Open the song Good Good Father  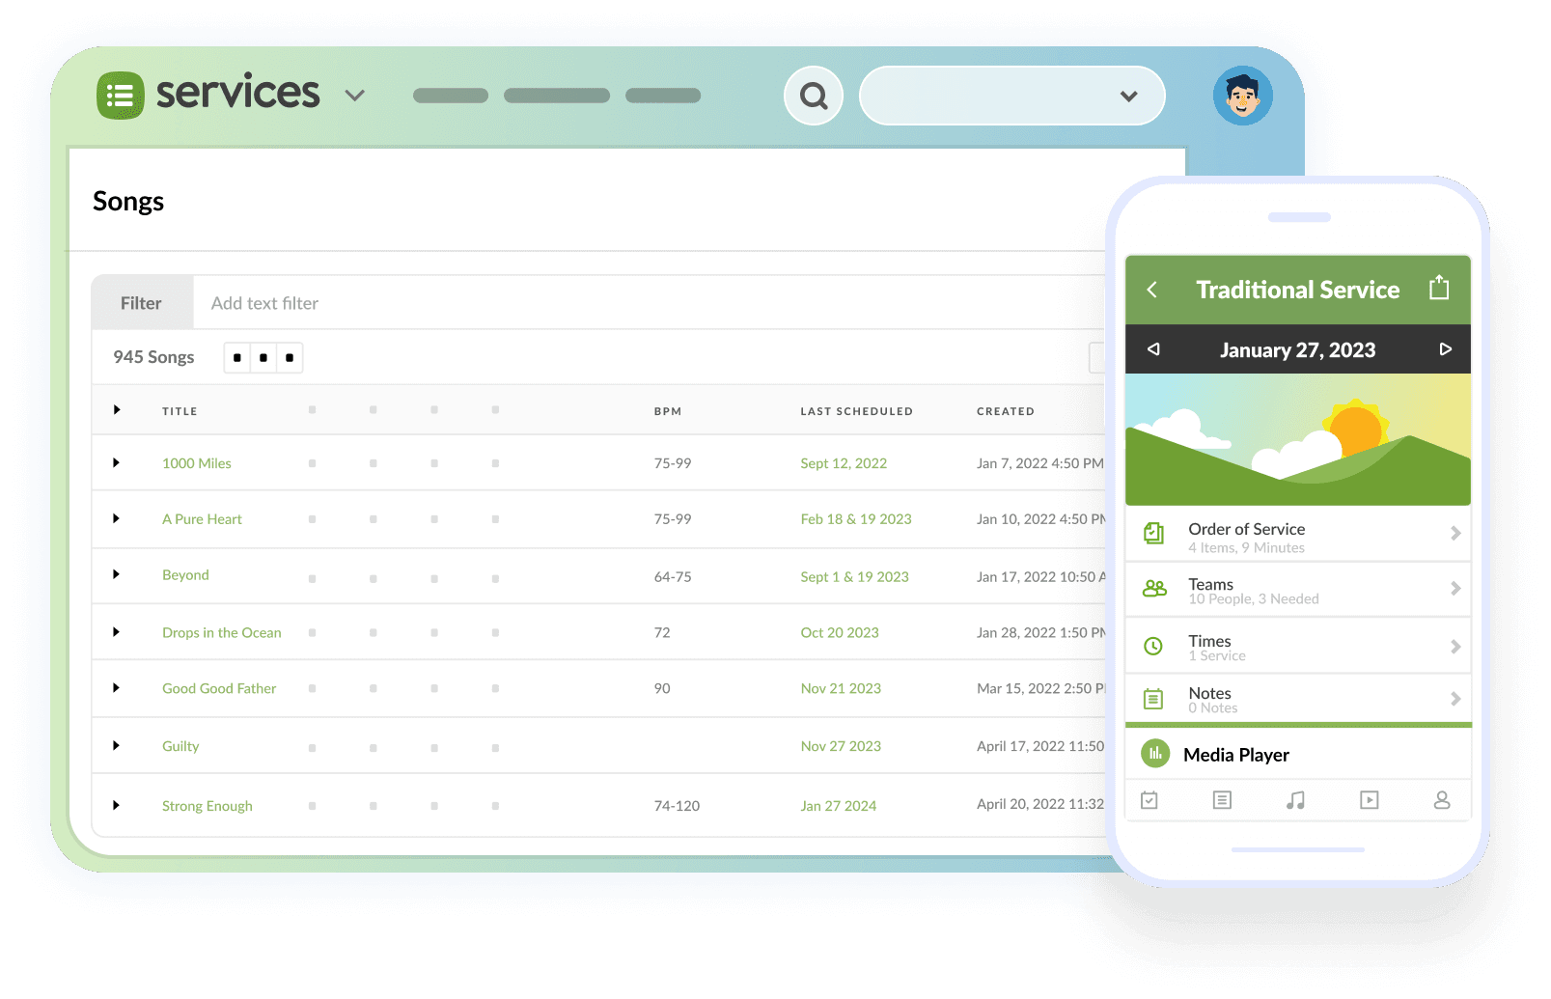(x=219, y=688)
